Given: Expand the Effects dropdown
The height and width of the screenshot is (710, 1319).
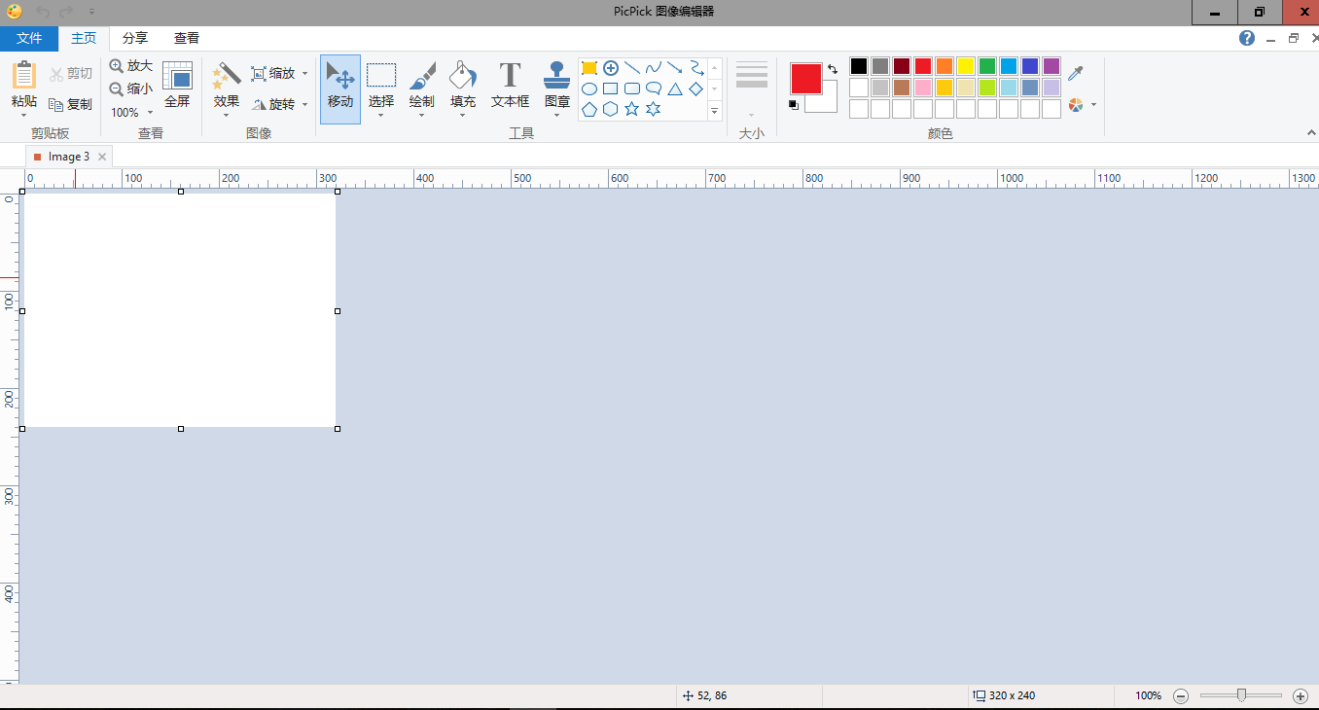Looking at the screenshot, I should (x=226, y=115).
